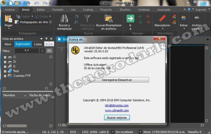Open the www.ultraedit.com link
The image size is (211, 134).
117,110
